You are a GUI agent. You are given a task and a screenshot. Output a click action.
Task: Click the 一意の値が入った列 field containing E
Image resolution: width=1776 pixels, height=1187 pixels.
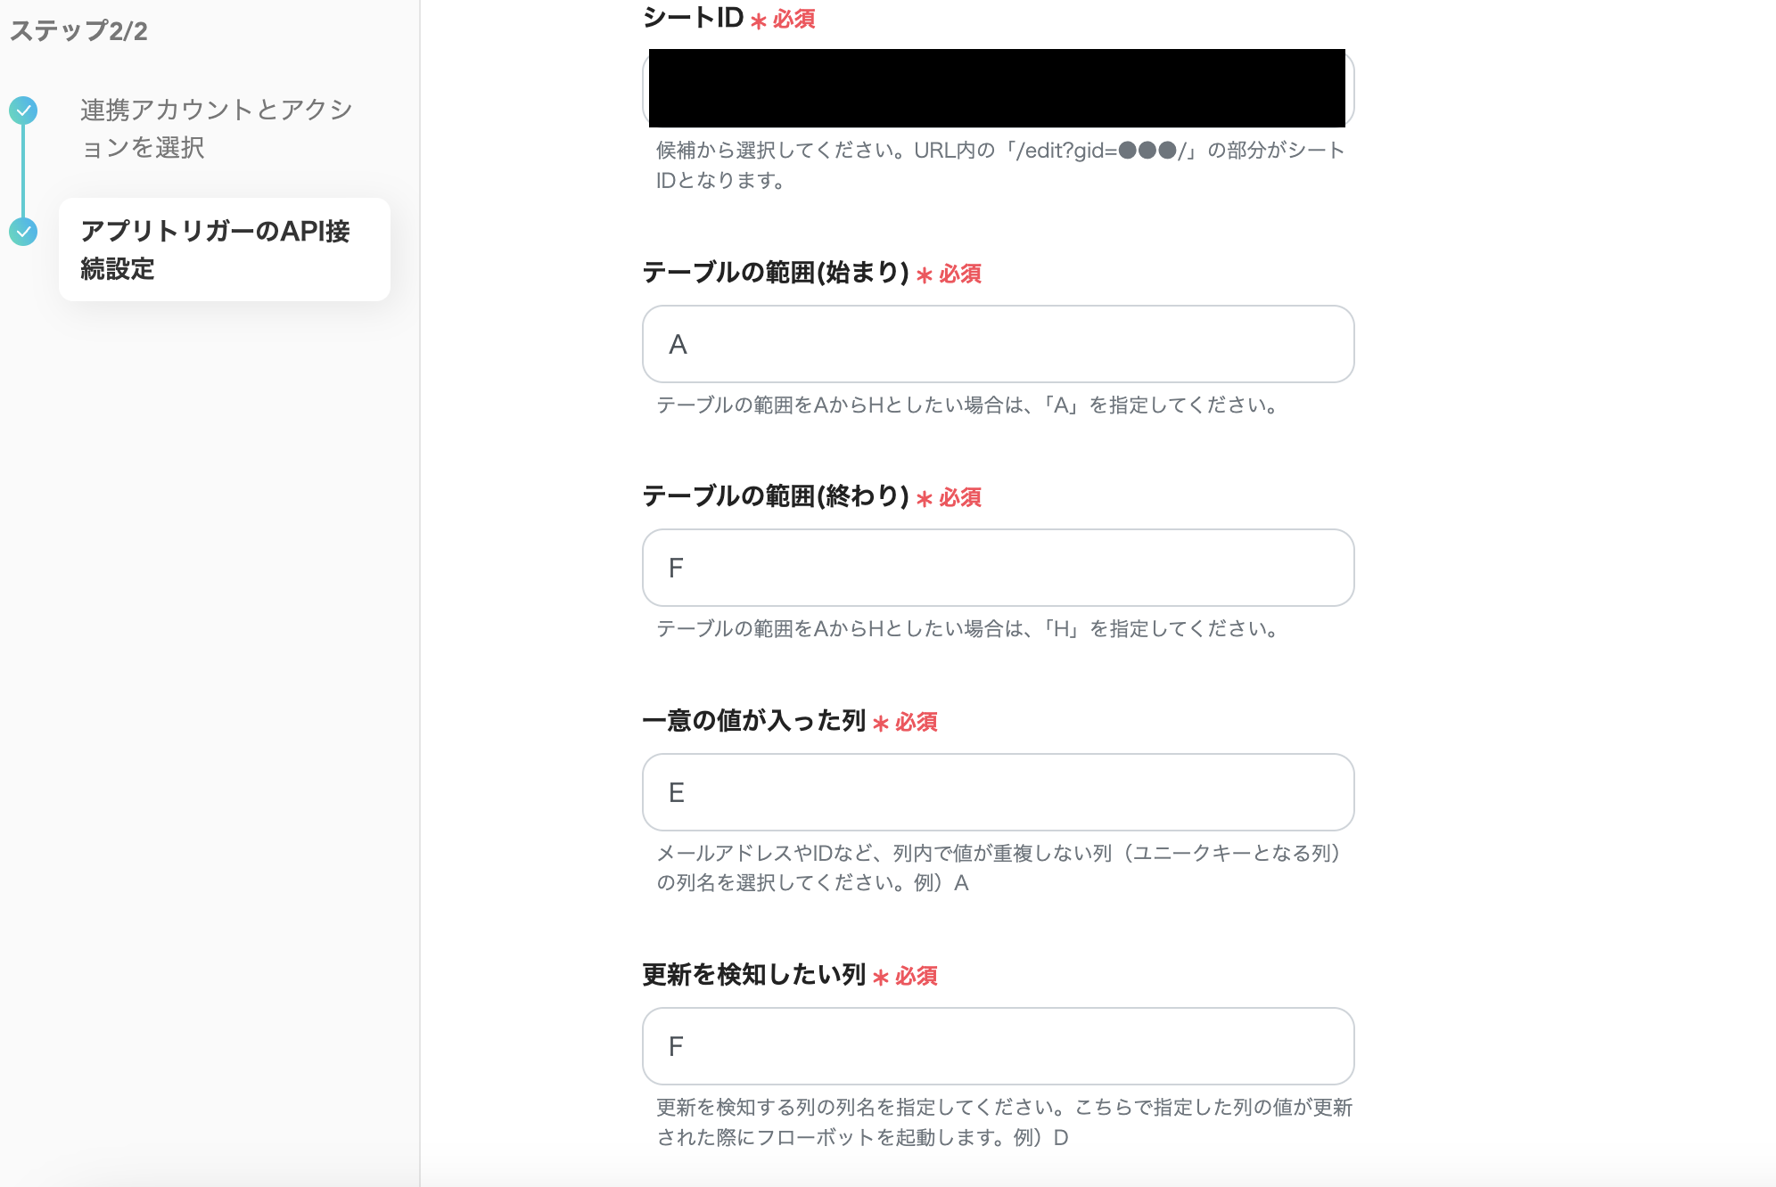click(x=997, y=792)
